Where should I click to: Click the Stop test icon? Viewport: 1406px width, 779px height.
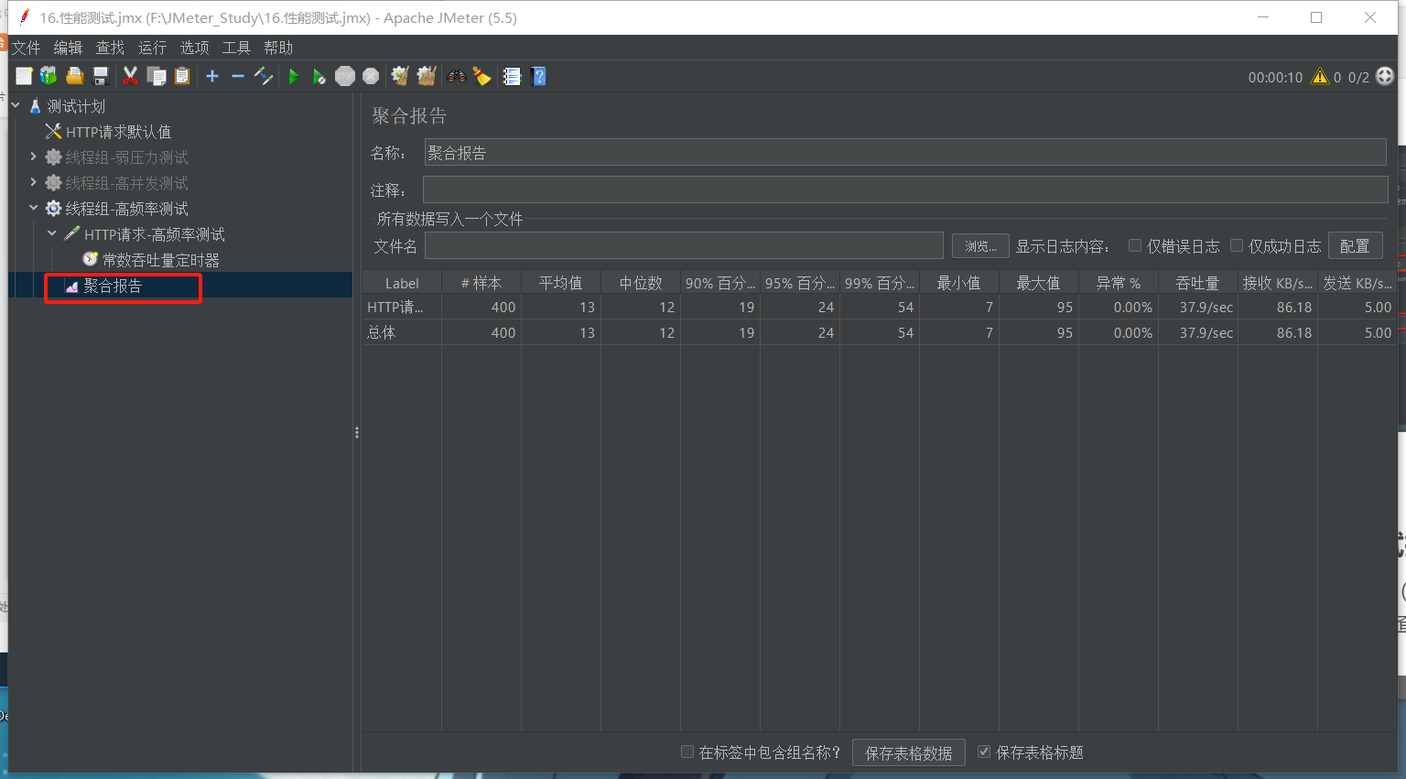coord(345,76)
